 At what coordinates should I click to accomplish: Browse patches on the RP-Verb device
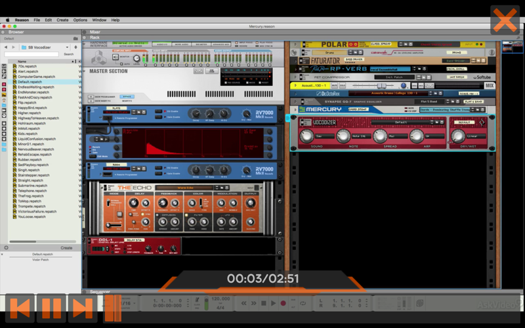click(419, 69)
